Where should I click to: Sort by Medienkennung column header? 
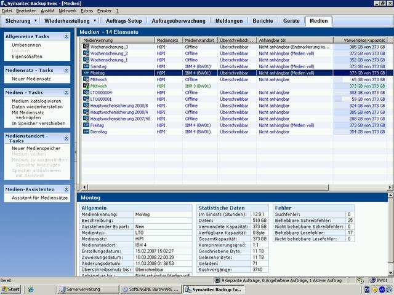pos(118,40)
